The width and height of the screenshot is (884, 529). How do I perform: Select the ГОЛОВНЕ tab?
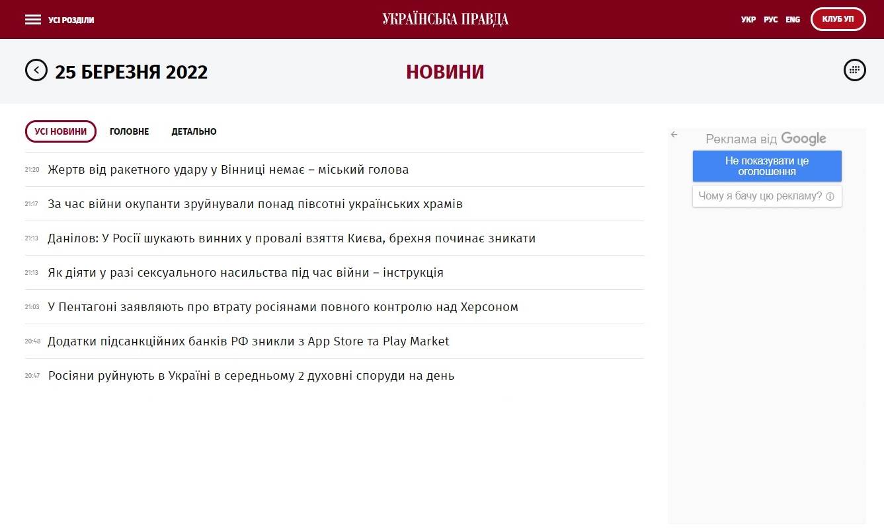click(130, 131)
